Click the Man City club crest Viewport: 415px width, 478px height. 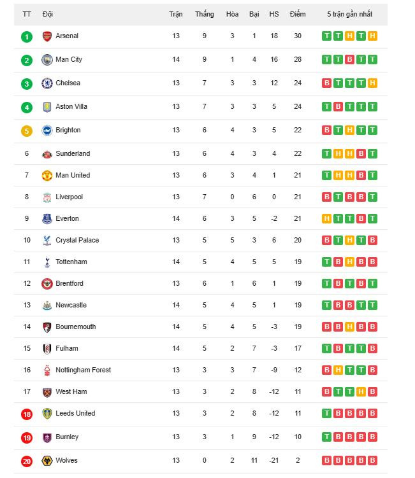click(x=47, y=60)
